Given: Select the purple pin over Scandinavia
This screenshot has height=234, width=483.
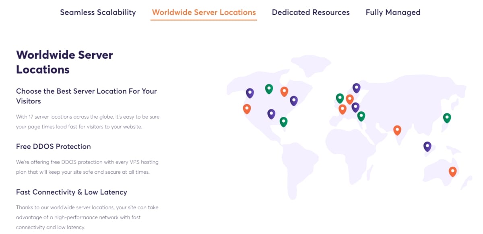Looking at the screenshot, I should (356, 88).
